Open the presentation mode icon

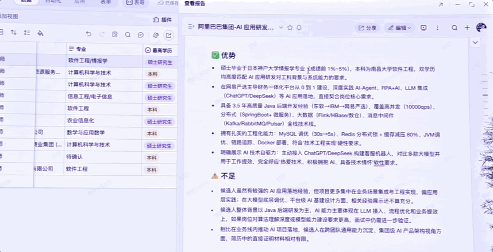click(423, 27)
